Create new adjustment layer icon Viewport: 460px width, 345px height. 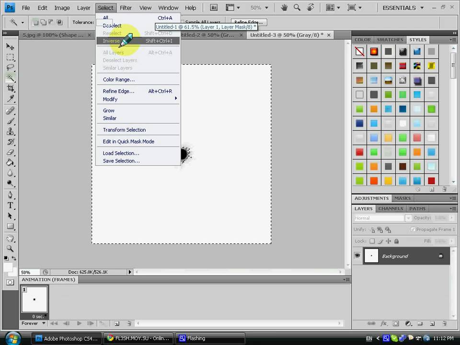408,323
